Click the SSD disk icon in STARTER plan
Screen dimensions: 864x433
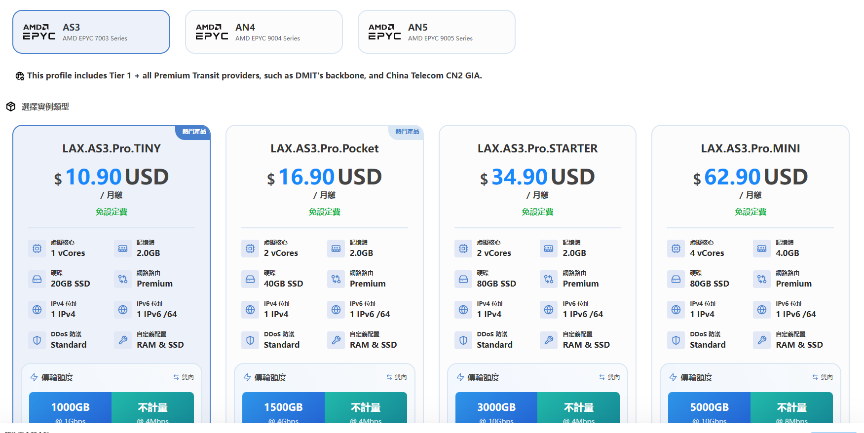463,279
